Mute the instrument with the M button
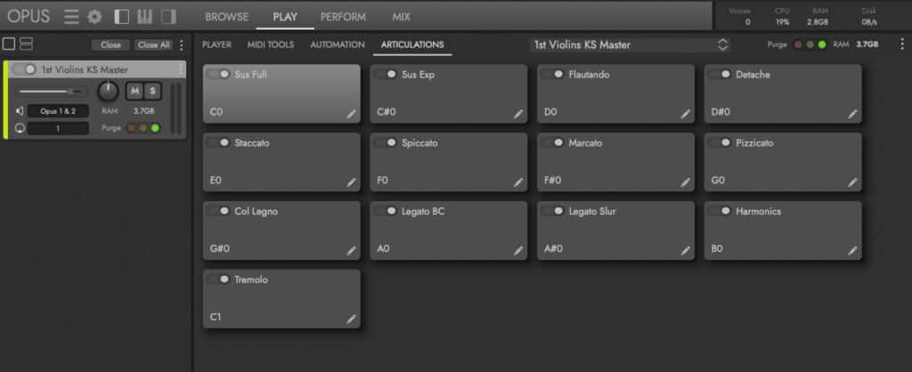This screenshot has height=372, width=912. click(x=134, y=91)
